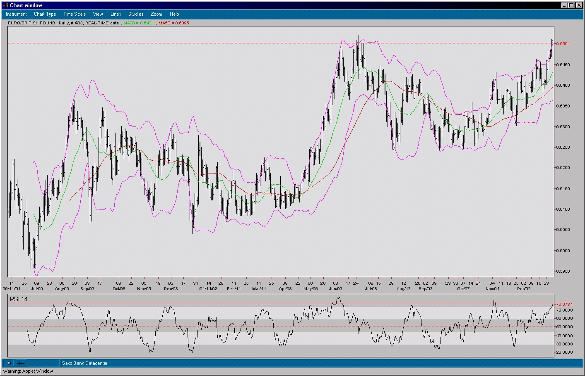Click the RSI 14 study label
Viewport: 585px width, 376px height.
tap(19, 299)
